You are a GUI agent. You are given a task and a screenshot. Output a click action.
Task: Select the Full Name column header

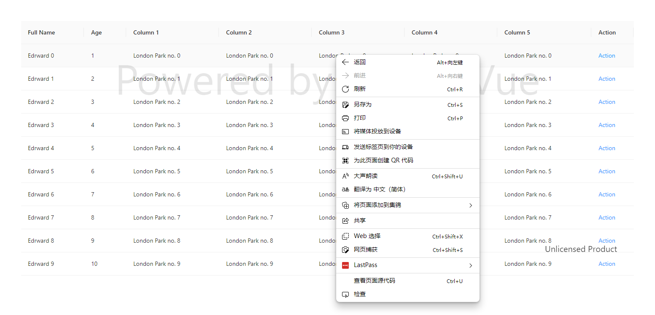point(40,32)
